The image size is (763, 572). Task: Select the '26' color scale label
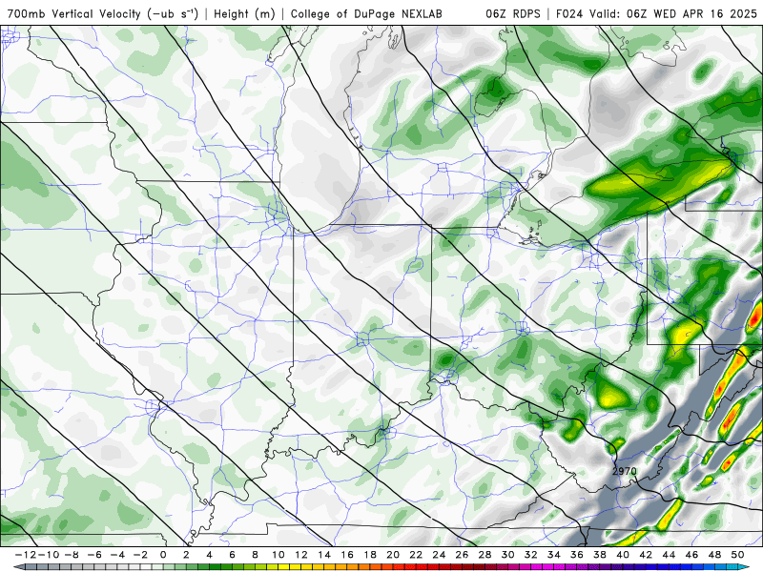(462, 555)
